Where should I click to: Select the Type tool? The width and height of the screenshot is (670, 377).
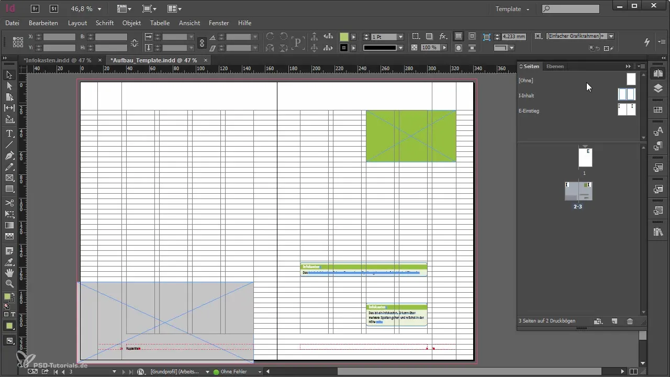(x=9, y=134)
